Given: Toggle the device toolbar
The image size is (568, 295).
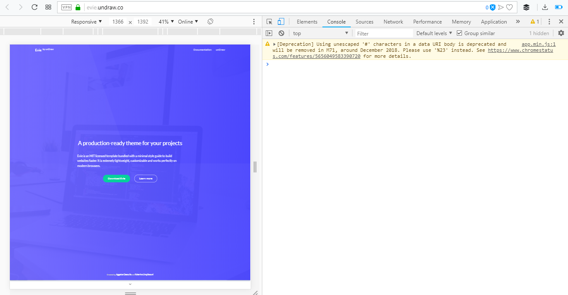Looking at the screenshot, I should point(281,21).
